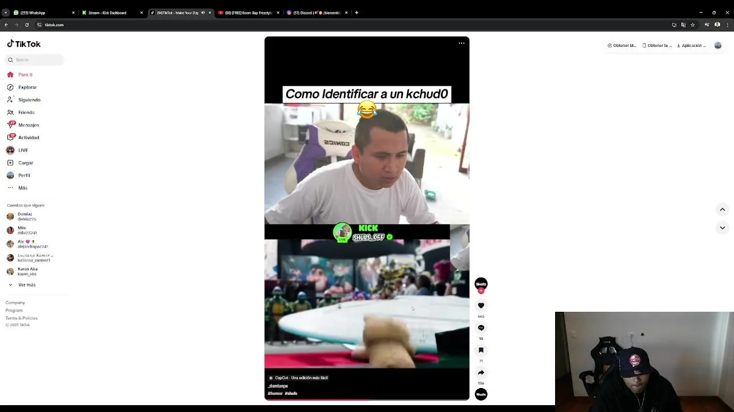Click the translate page icon
734x412 pixels.
(x=684, y=25)
